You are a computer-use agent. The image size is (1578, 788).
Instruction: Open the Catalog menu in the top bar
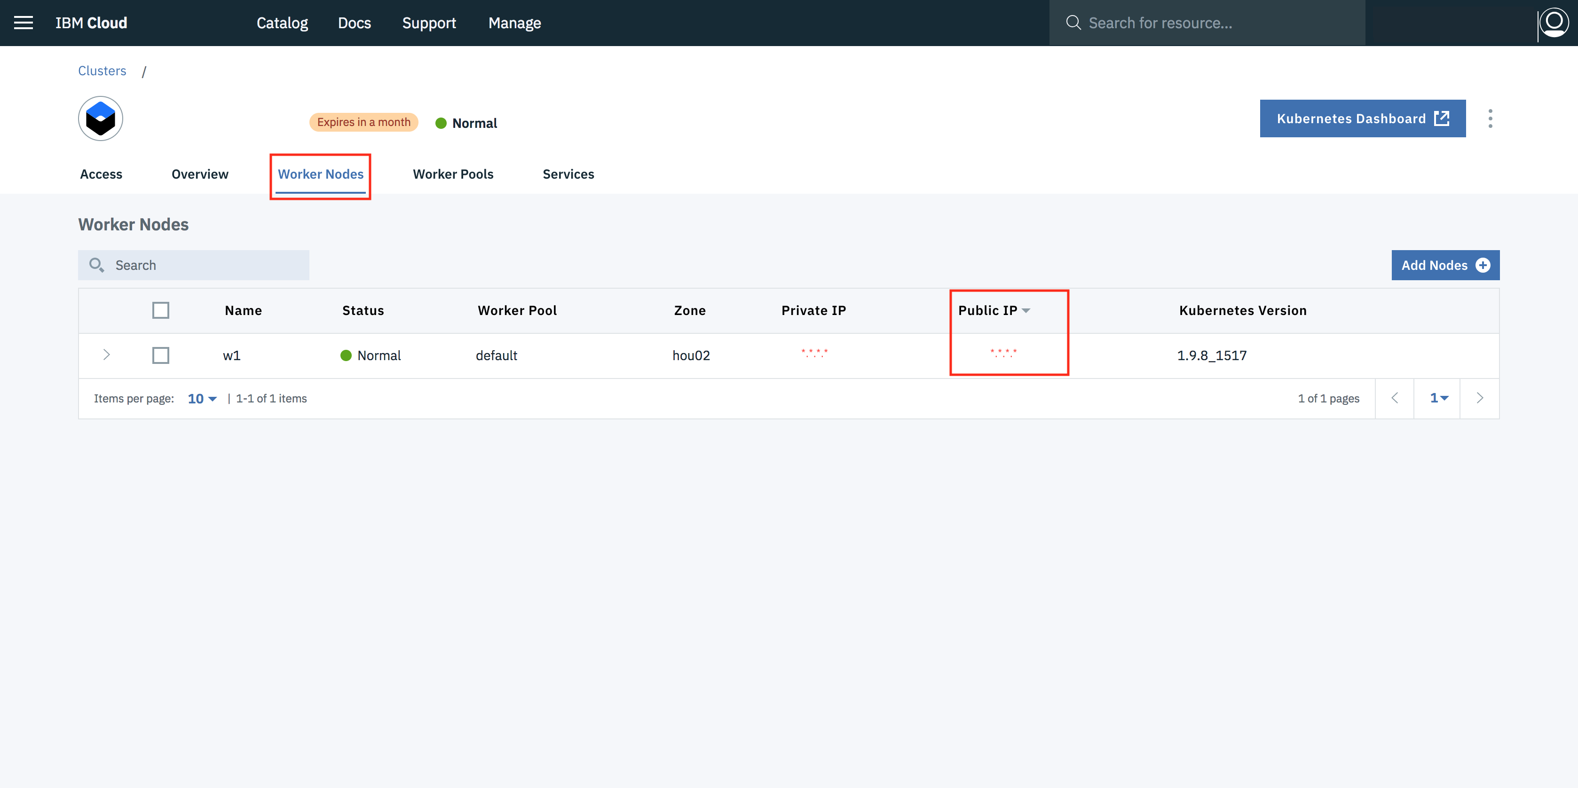282,23
